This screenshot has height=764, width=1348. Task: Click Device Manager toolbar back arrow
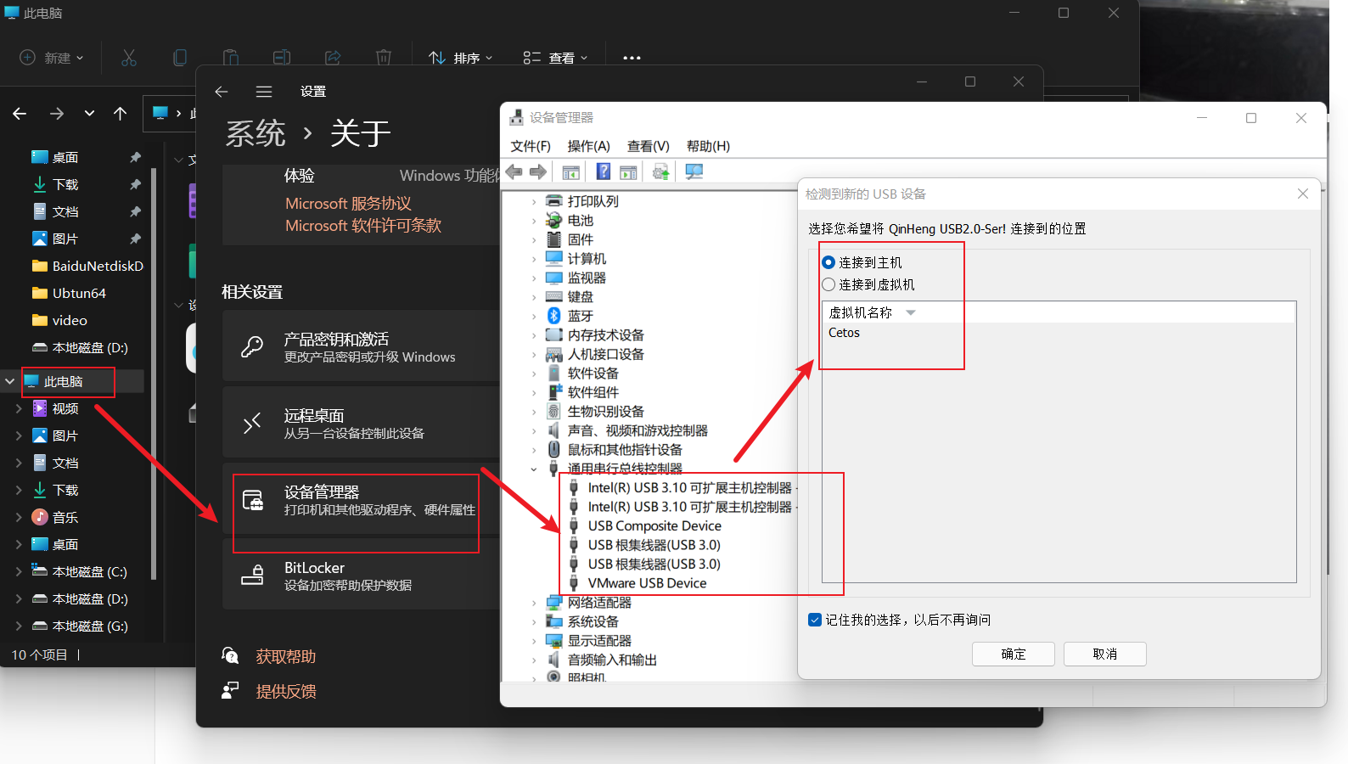coord(514,172)
